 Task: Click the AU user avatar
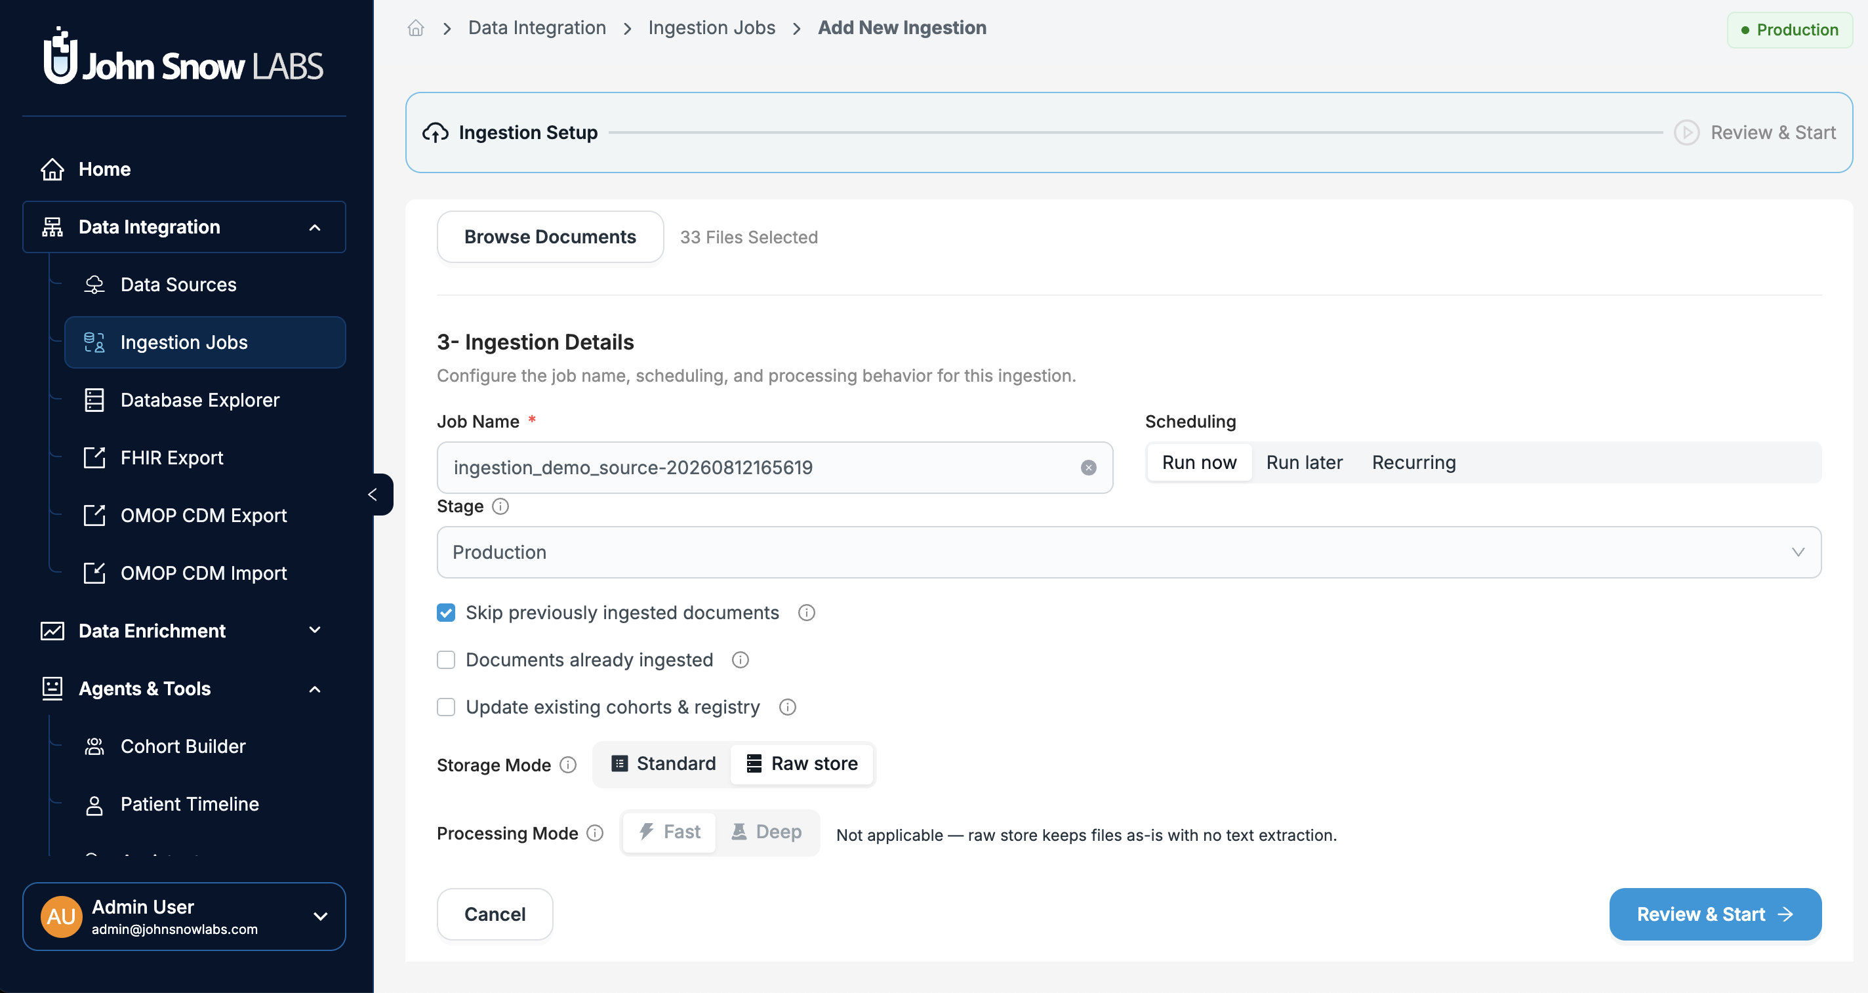pyautogui.click(x=62, y=917)
